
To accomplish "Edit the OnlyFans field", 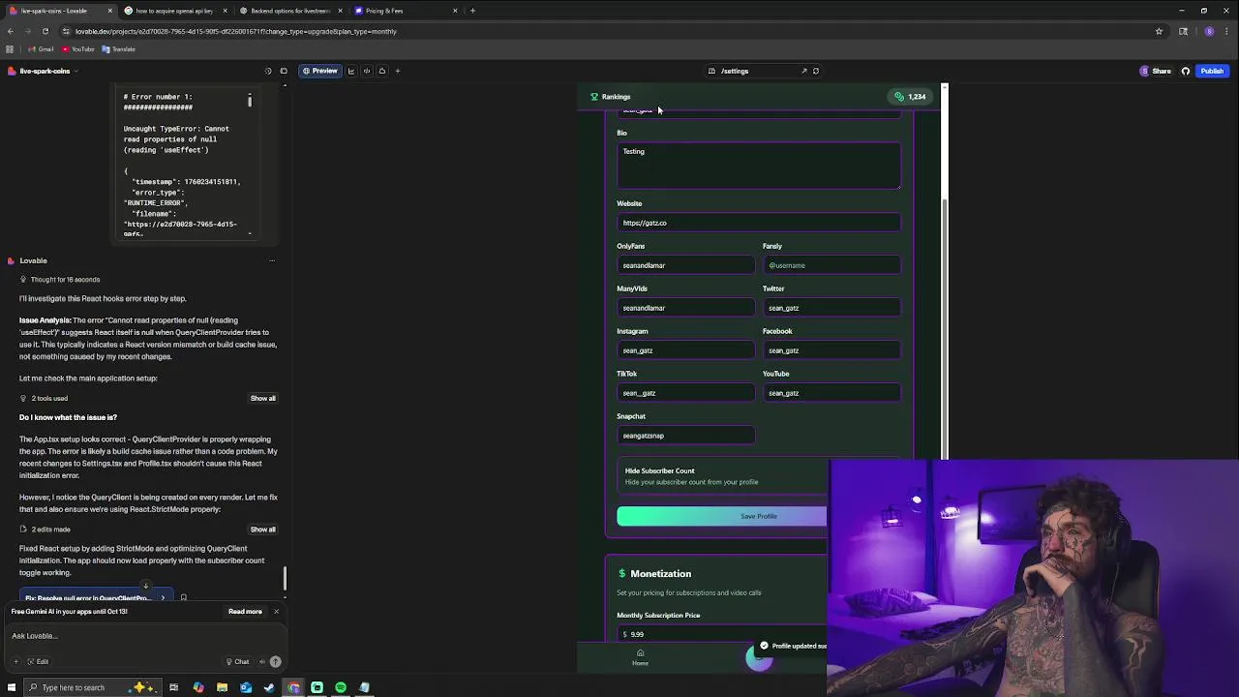I will pyautogui.click(x=686, y=265).
